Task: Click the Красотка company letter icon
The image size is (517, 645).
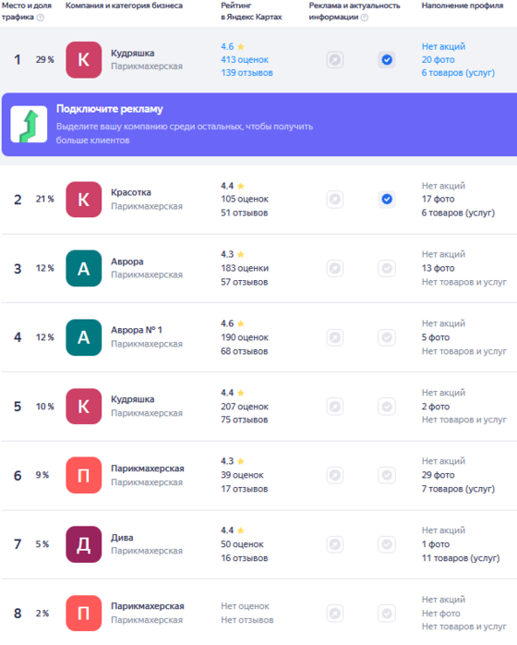Action: (83, 200)
